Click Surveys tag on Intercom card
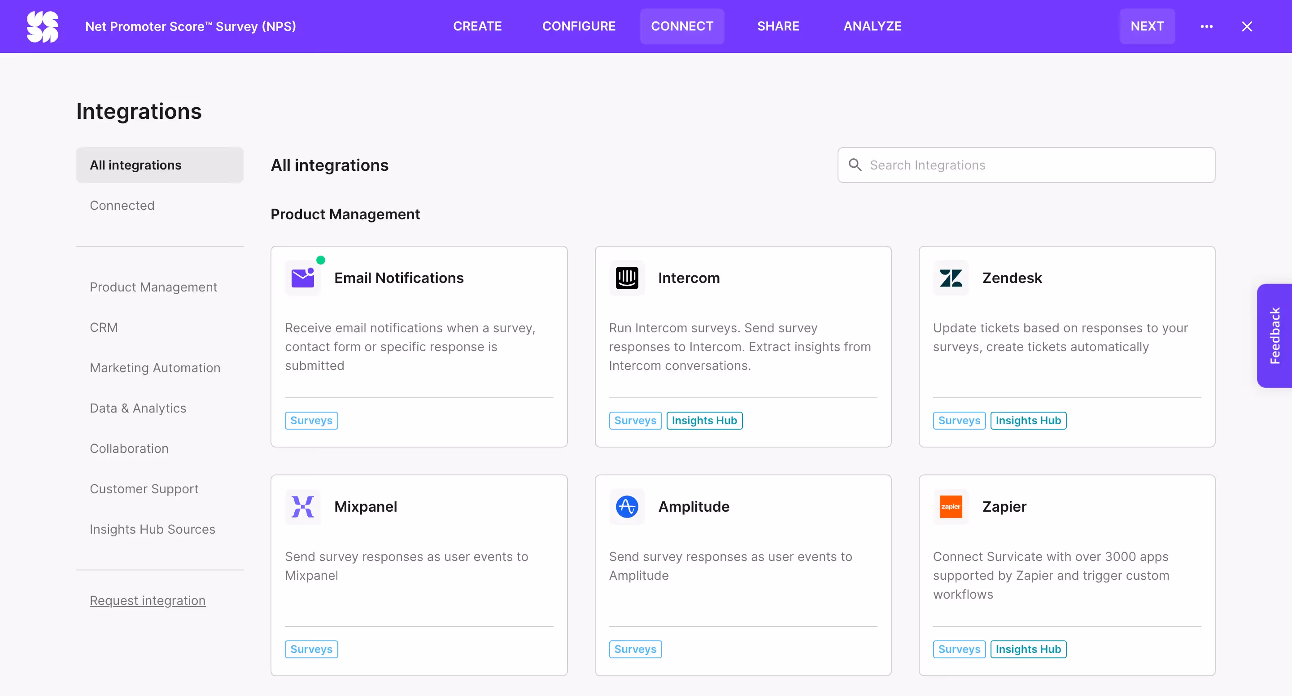 pos(636,421)
